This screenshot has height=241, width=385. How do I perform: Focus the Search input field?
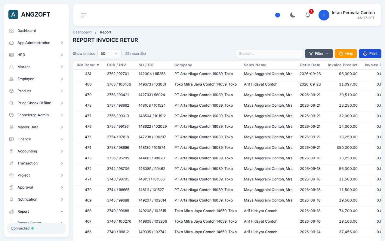tap(269, 54)
